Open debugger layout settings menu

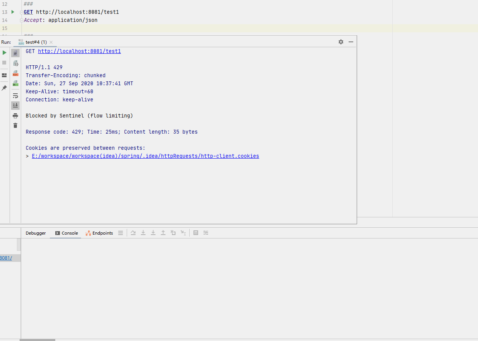121,233
